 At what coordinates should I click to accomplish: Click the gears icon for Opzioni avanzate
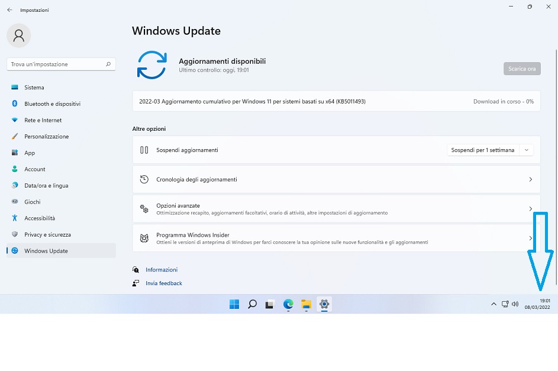point(144,209)
